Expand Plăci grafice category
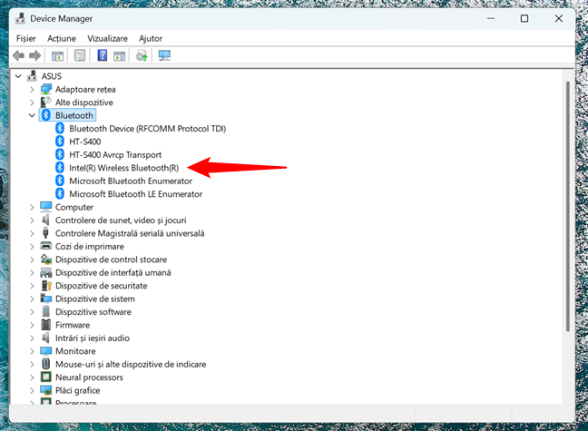The image size is (588, 431). 33,390
